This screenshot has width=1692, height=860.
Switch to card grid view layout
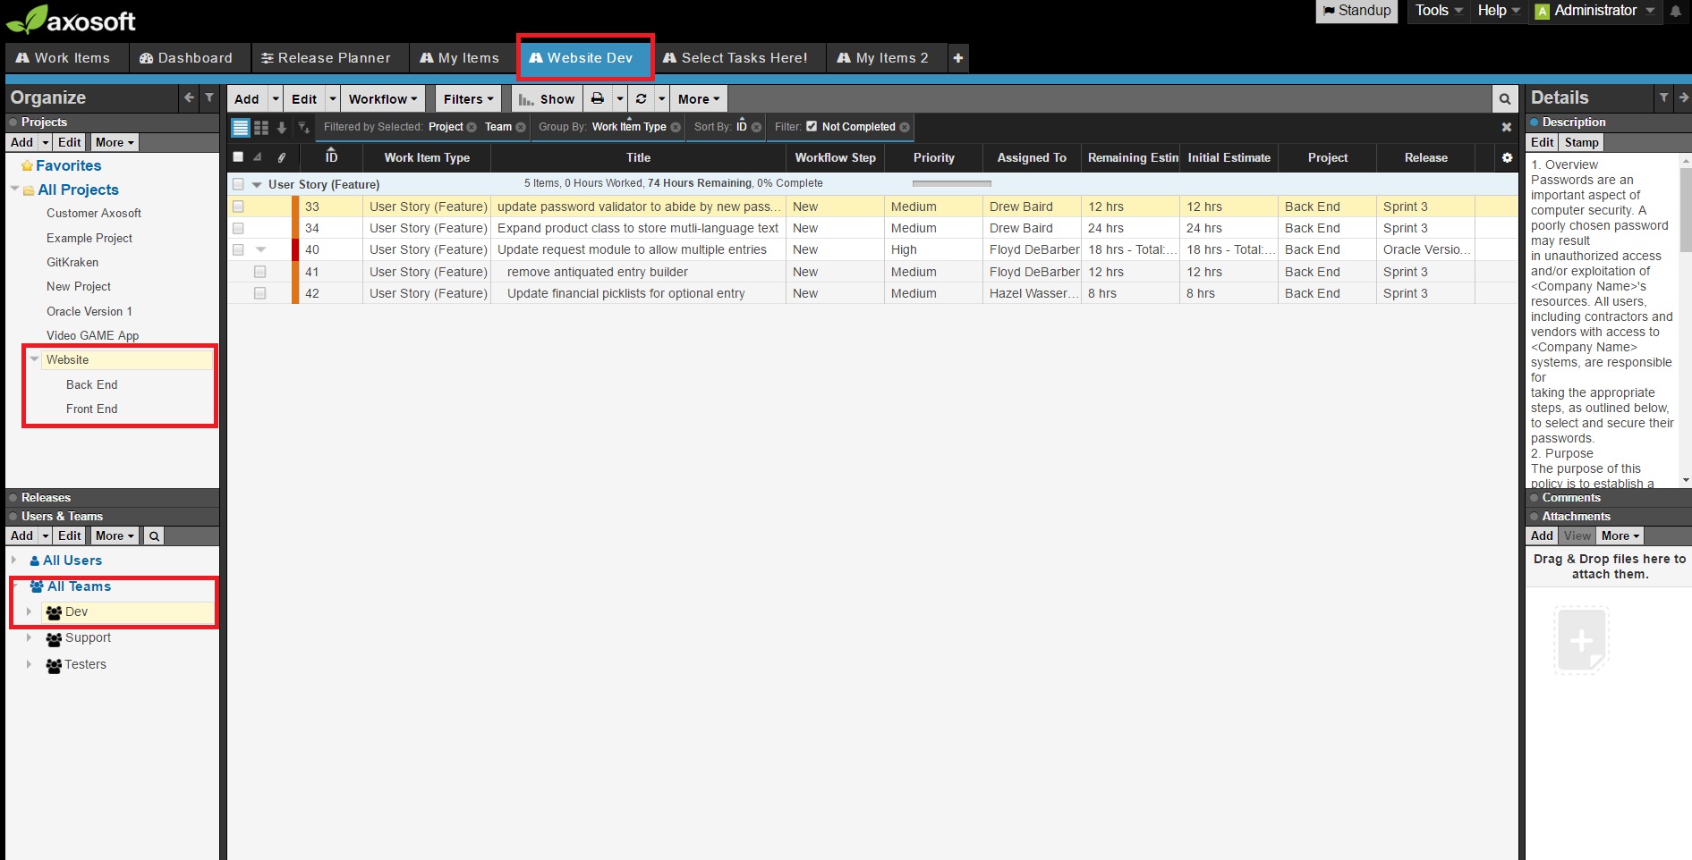coord(261,128)
